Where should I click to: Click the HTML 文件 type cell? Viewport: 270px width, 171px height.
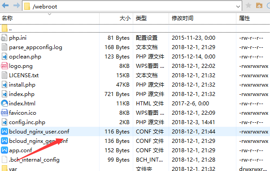150,104
